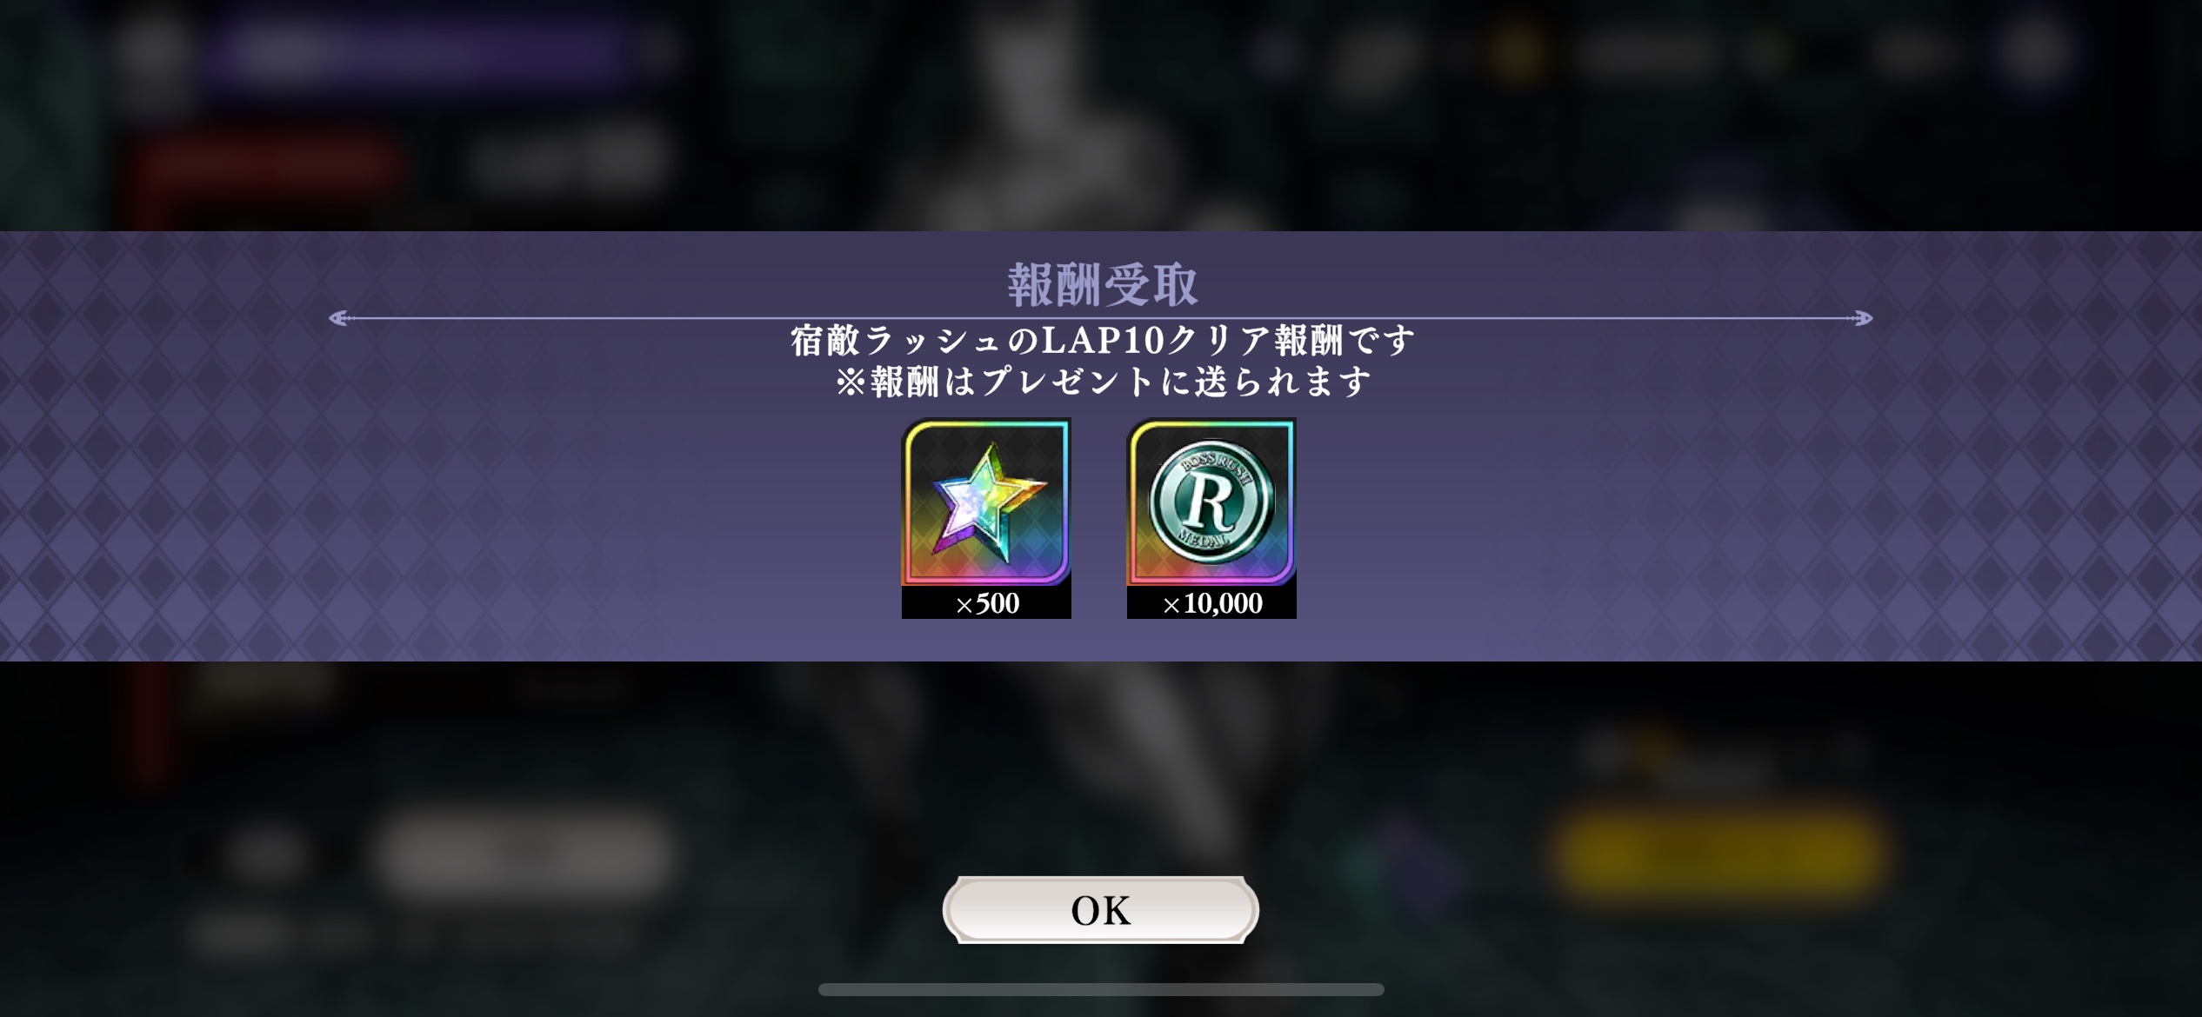Click the left arrow ornament of the divider
The image size is (2202, 1017).
[342, 319]
